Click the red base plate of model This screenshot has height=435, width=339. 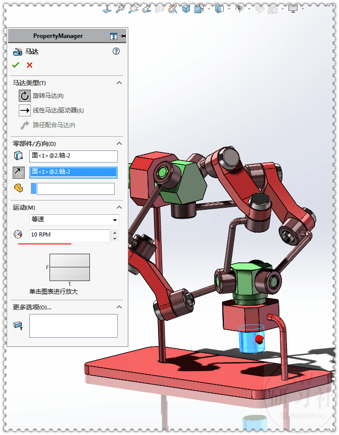(208, 373)
